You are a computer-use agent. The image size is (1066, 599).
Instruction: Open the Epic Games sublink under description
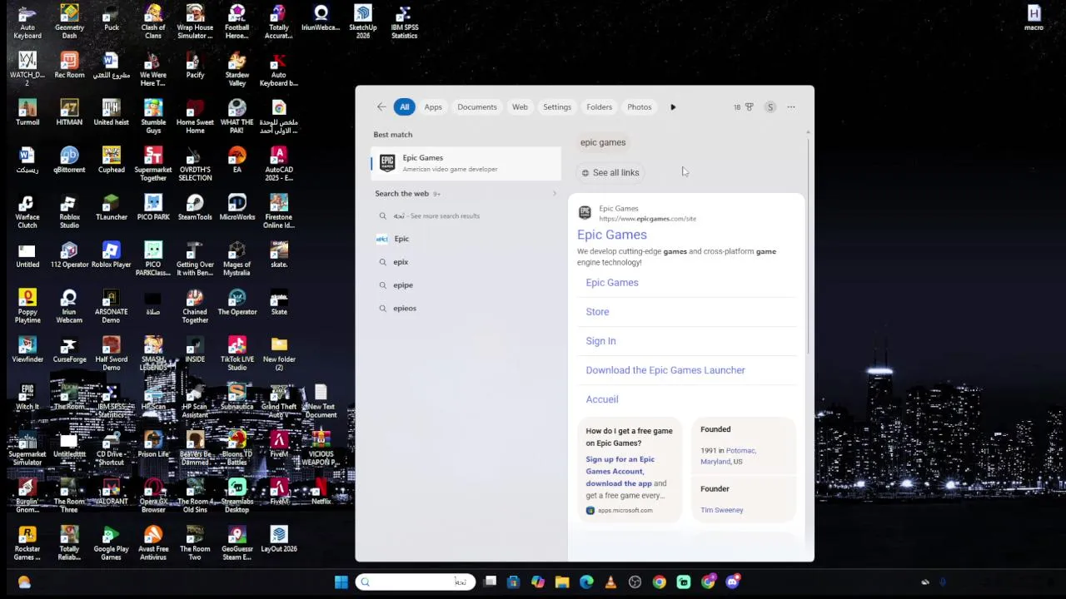[x=612, y=283]
